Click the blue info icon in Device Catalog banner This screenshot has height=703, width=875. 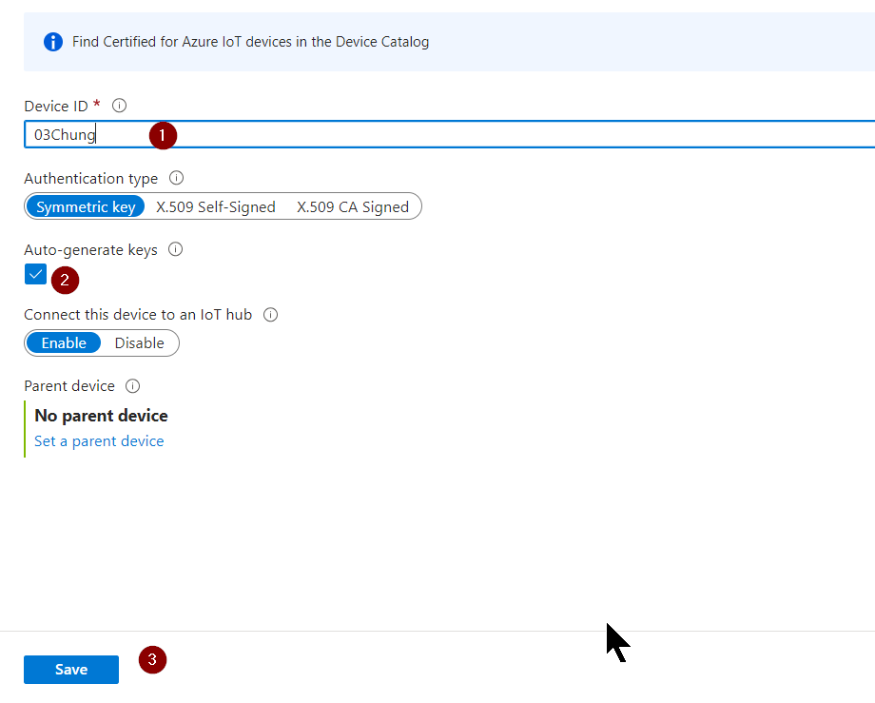pyautogui.click(x=53, y=42)
